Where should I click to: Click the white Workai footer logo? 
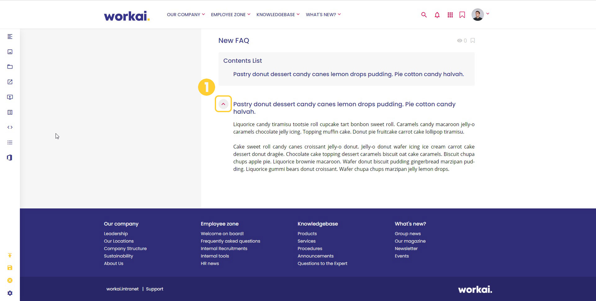coord(475,290)
